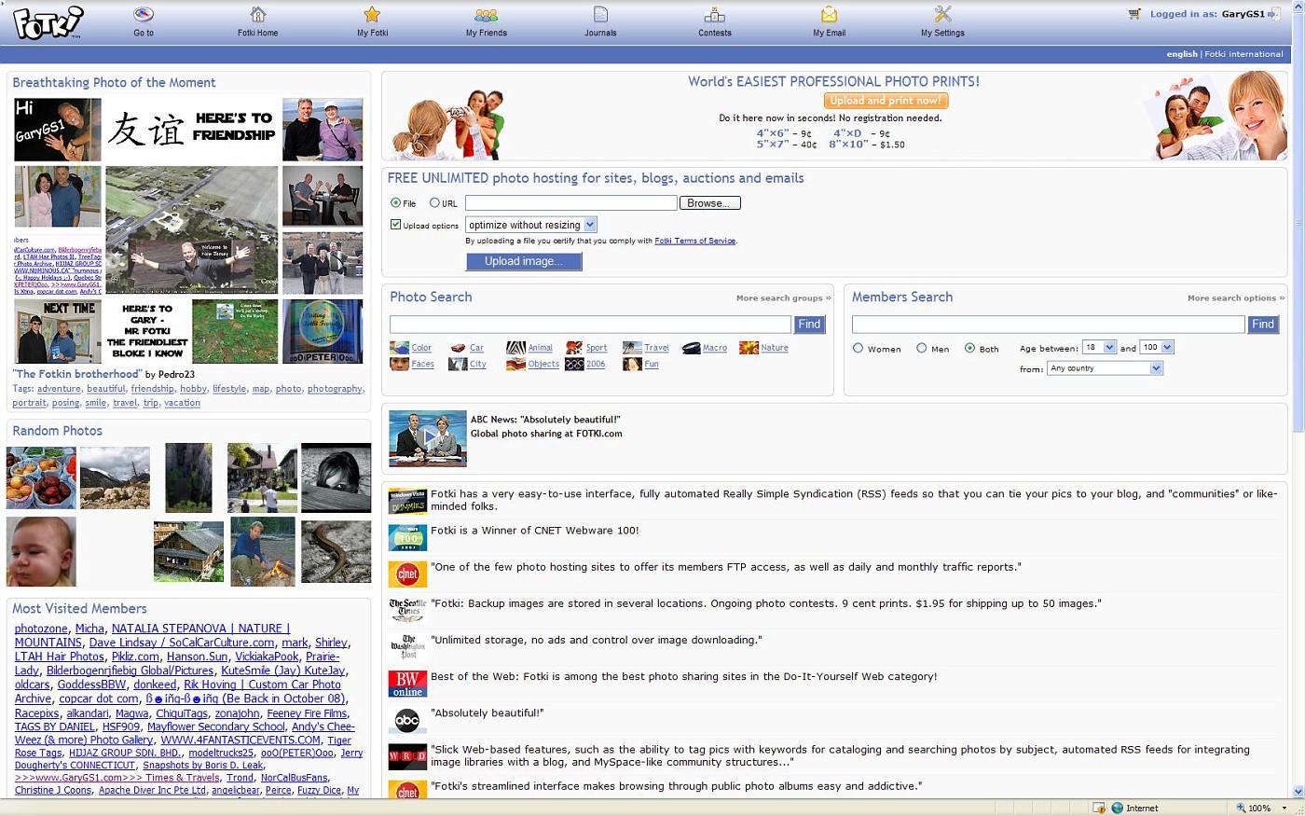Screen dimensions: 1305x816
Task: Select Women in Members Search
Action: click(x=858, y=348)
